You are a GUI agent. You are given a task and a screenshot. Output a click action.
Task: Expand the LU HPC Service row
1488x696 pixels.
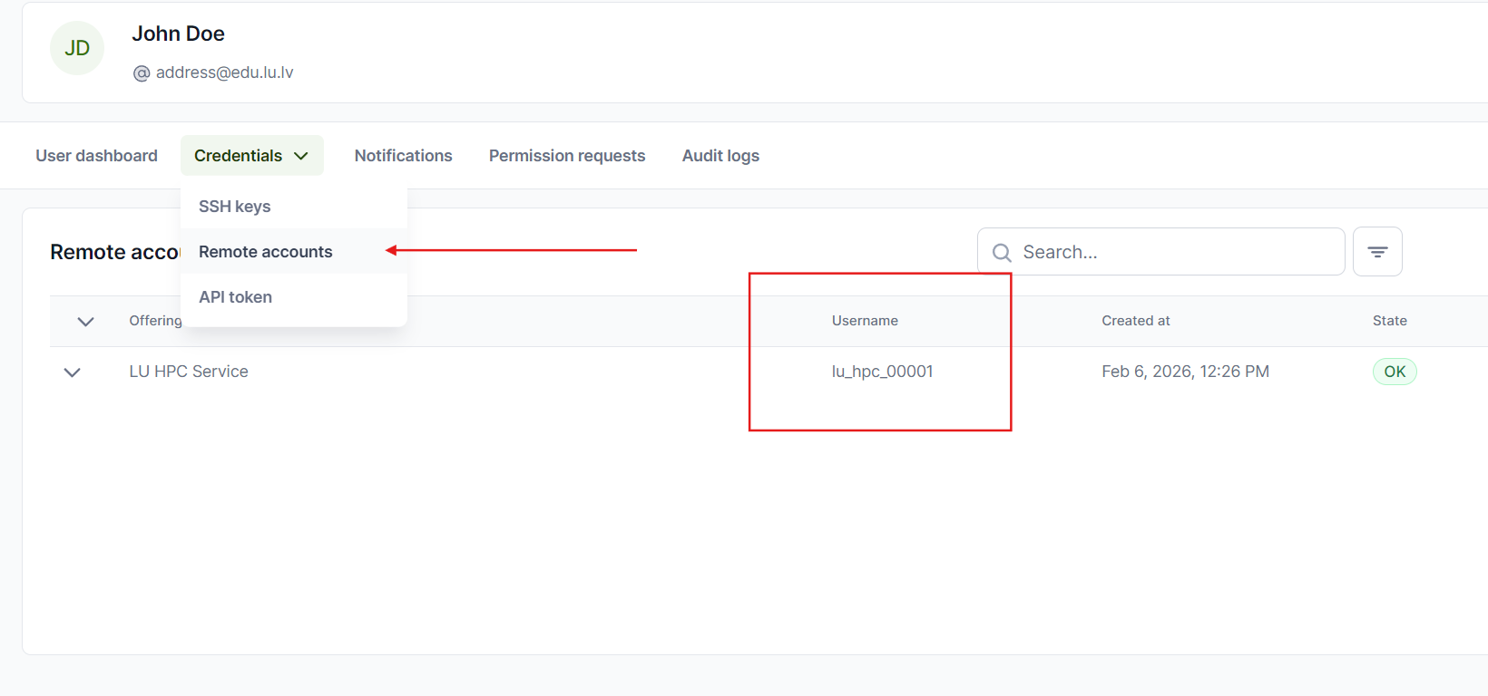[73, 372]
